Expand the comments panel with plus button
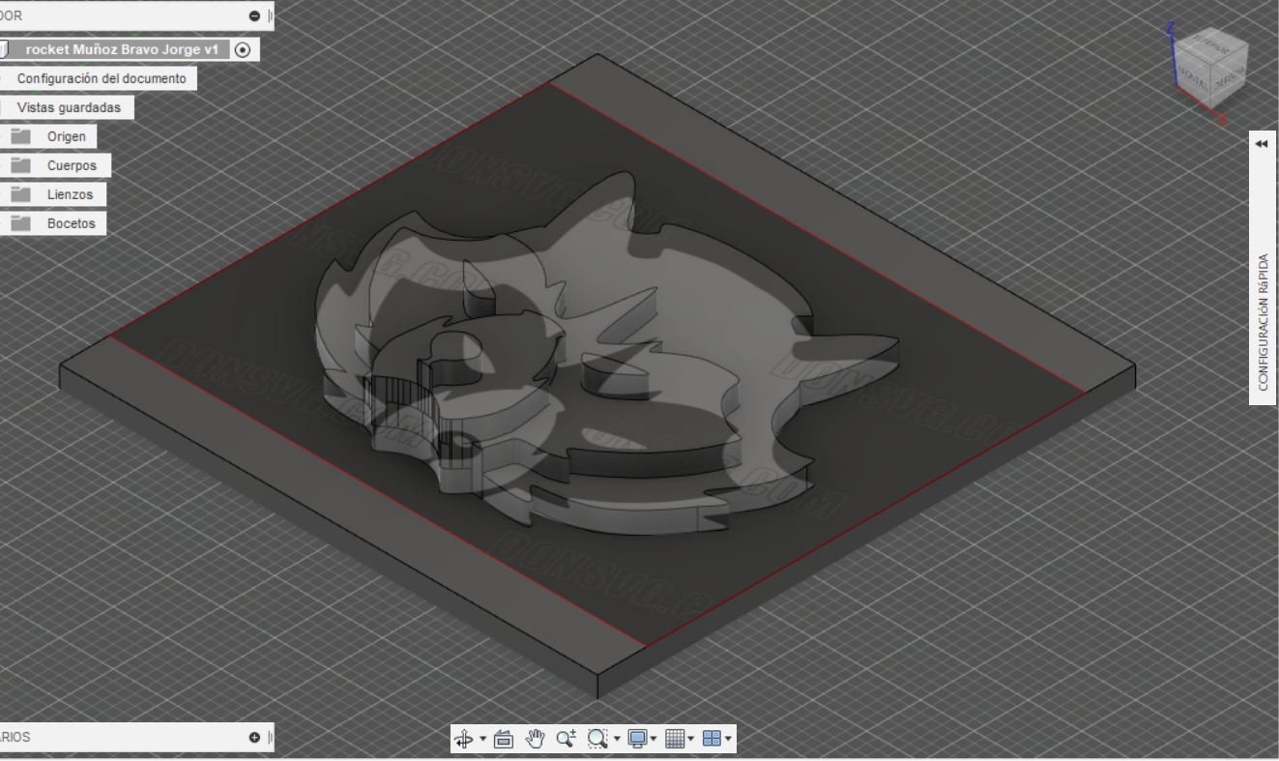The height and width of the screenshot is (761, 1279). point(254,737)
